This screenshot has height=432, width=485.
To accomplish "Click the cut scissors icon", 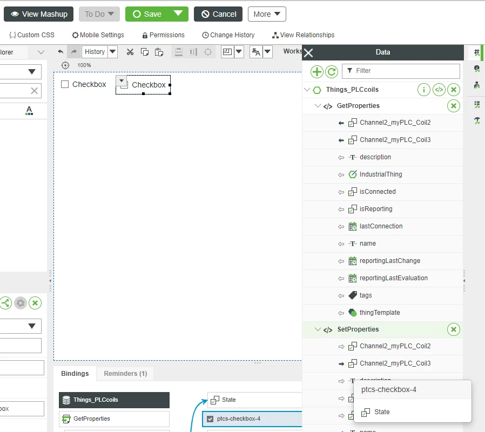I will pos(130,52).
